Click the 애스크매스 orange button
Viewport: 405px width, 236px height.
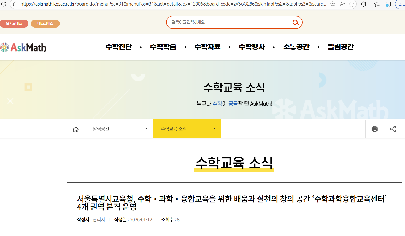(x=45, y=23)
